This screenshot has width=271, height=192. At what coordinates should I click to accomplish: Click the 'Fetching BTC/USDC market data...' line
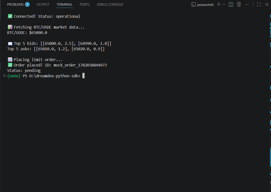click(46, 27)
